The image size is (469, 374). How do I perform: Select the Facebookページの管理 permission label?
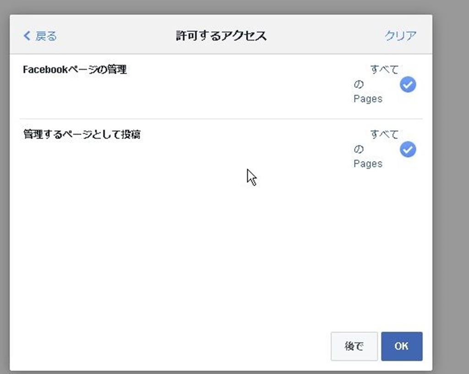tap(75, 70)
